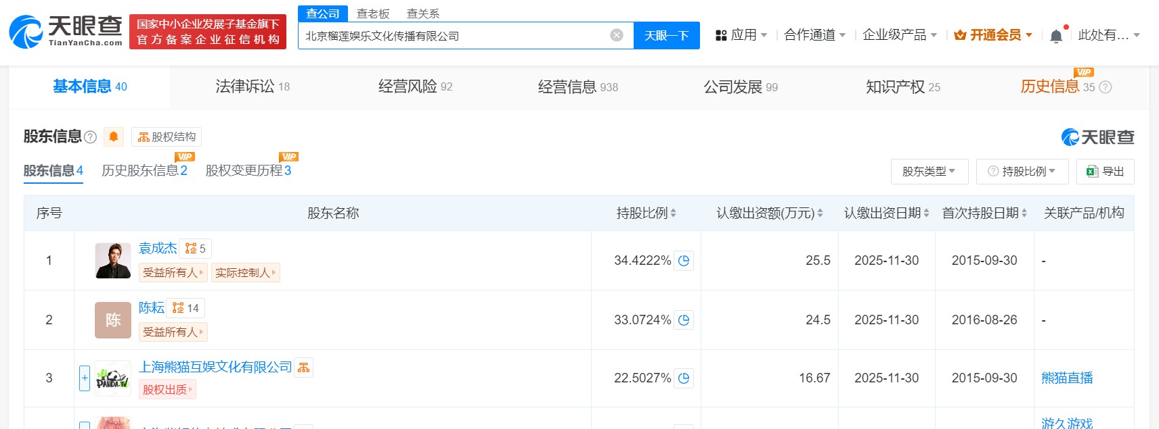Viewport: 1159px width, 429px height.
Task: Click the TianYanCha logo
Action: tap(66, 32)
